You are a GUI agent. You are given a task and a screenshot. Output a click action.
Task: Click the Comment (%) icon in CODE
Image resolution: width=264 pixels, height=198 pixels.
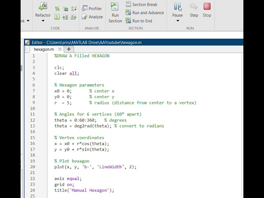(x=57, y=8)
